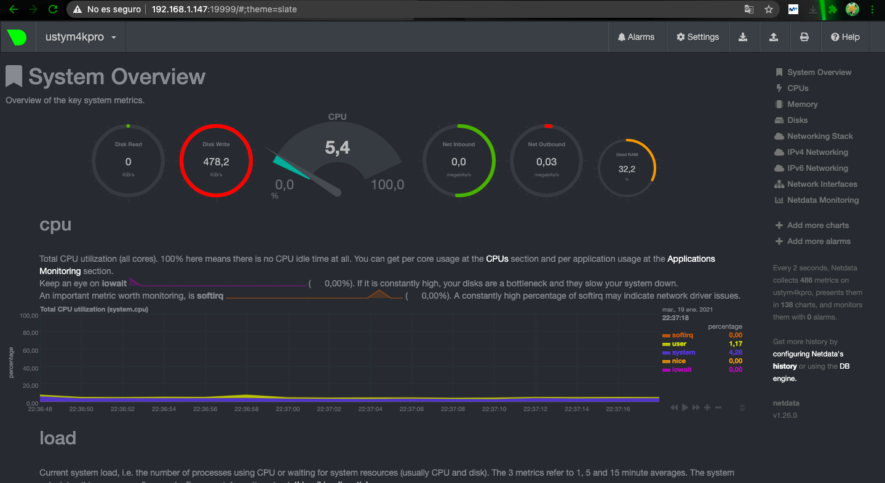
Task: Toggle the iowait dimension in chart legend
Action: tap(681, 370)
